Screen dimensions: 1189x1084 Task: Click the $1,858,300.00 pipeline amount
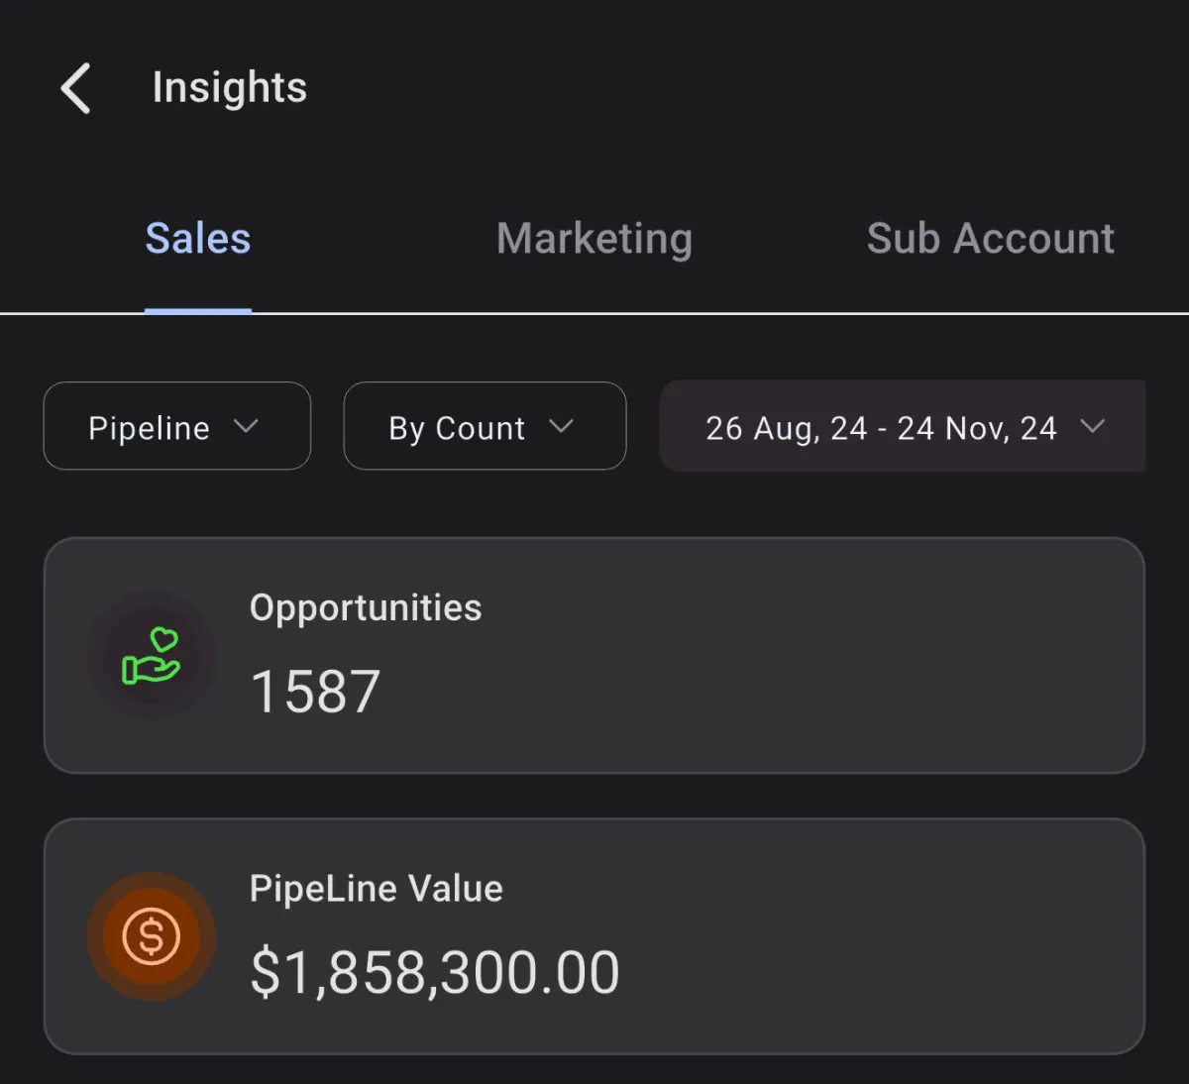(434, 972)
